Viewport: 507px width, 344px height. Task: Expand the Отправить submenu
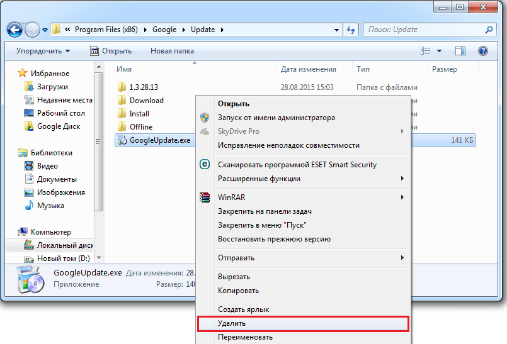(x=402, y=258)
